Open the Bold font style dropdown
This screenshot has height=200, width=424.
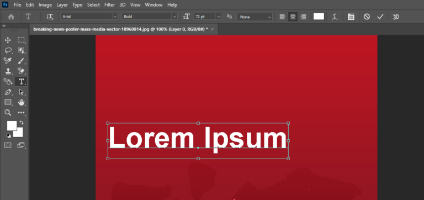[174, 17]
